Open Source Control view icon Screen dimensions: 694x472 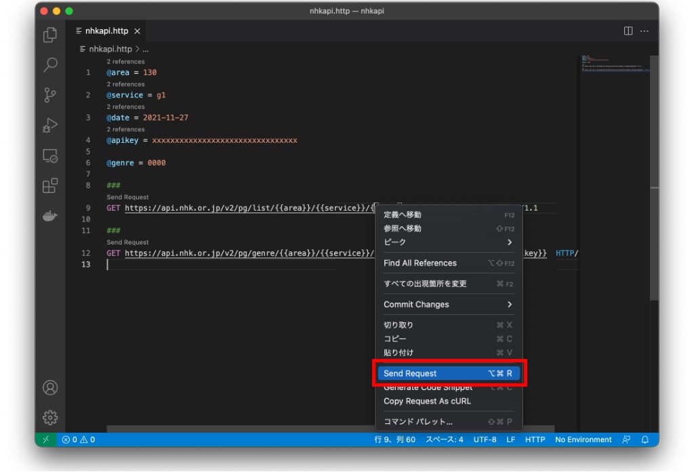[50, 95]
